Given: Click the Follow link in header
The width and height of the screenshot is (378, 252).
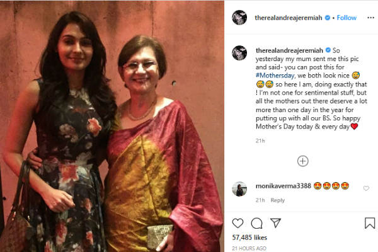Looking at the screenshot, I should coord(346,18).
